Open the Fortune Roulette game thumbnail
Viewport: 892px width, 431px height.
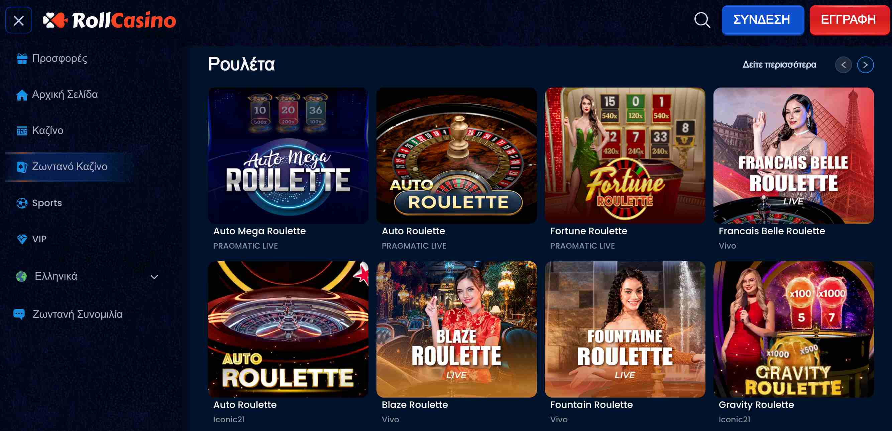[625, 156]
